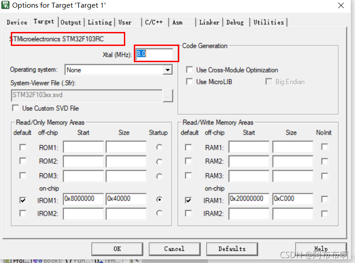Check RAM1 NoInit checkbox
The width and height of the screenshot is (355, 263).
pyautogui.click(x=325, y=147)
